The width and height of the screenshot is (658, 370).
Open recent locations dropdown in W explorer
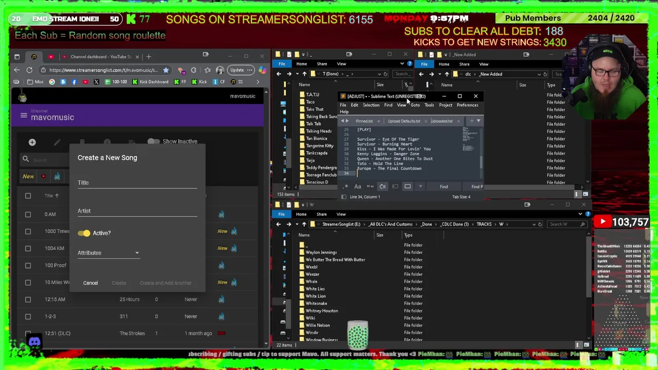coord(296,224)
